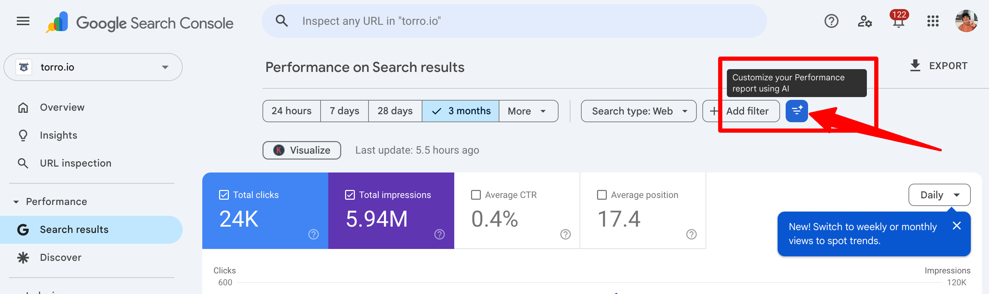Click the Overview home icon
This screenshot has height=294, width=989.
(23, 108)
